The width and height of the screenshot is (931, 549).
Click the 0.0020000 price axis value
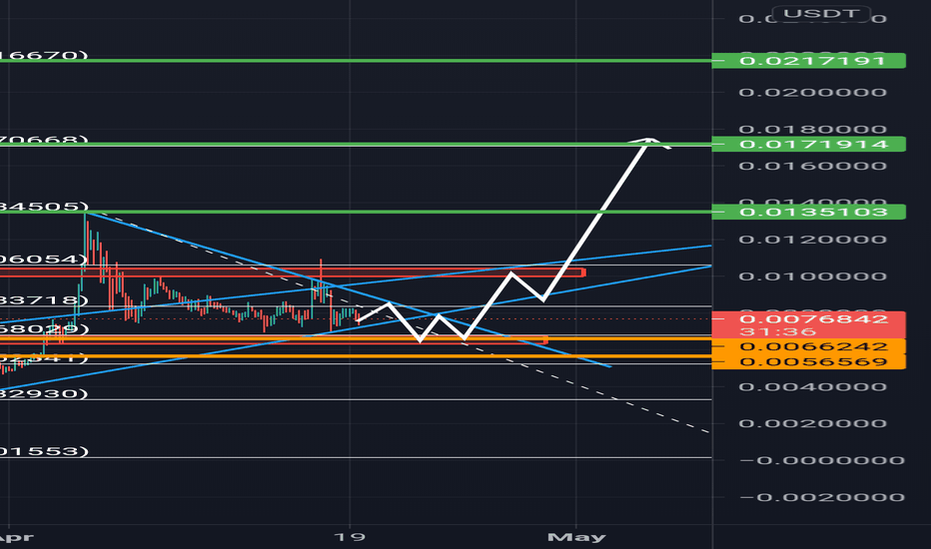point(813,424)
